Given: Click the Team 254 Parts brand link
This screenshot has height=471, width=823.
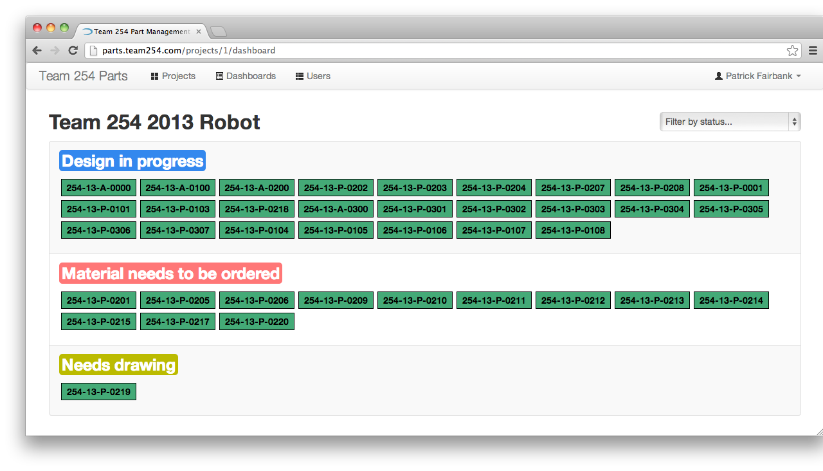Looking at the screenshot, I should pos(84,76).
